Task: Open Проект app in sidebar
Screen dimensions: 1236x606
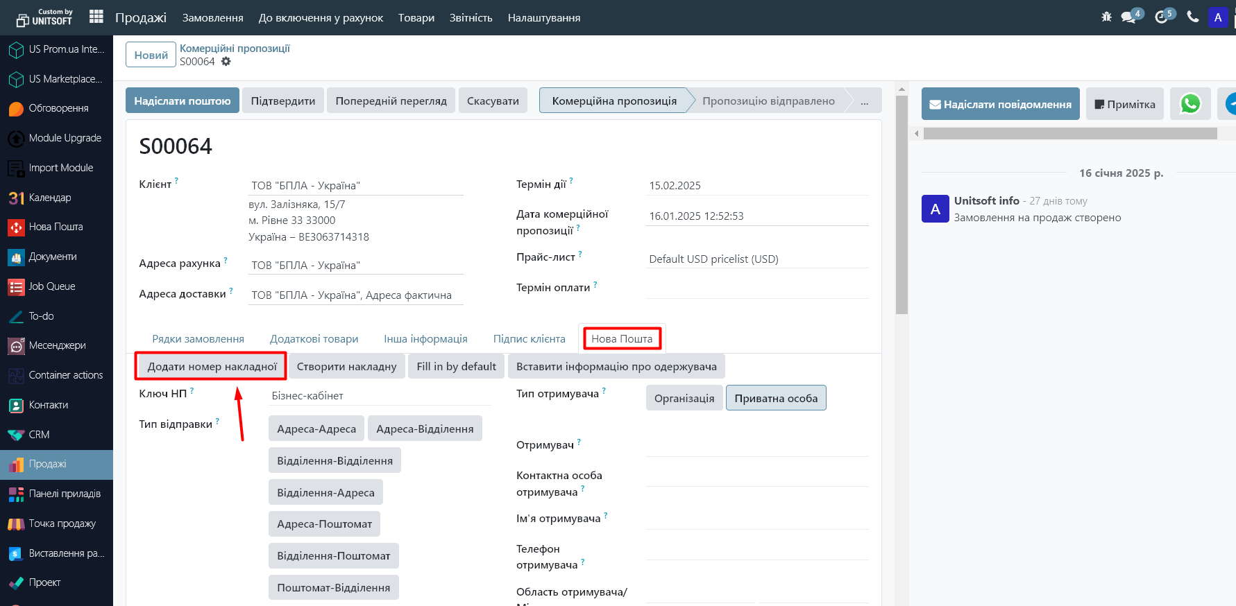Action: point(56,582)
